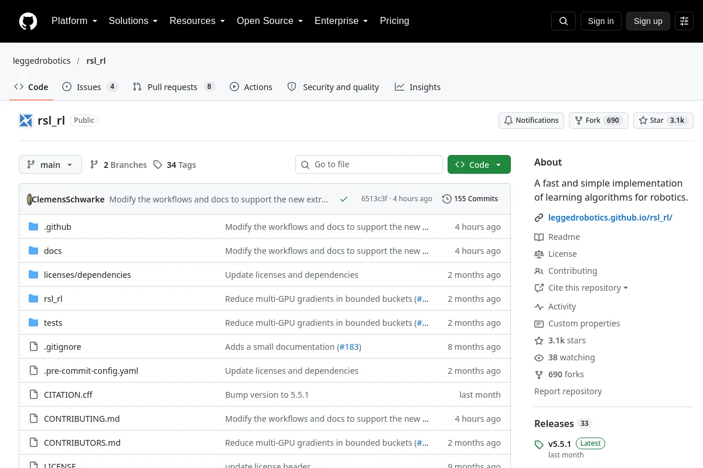Click the CONTRIBUTING.md file icon
The height and width of the screenshot is (468, 703).
tap(33, 419)
